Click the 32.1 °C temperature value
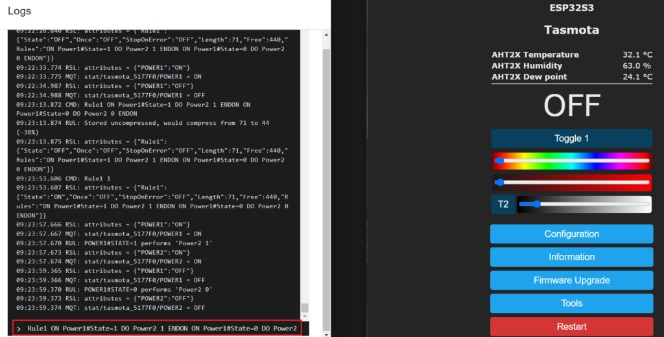Screen dimensions: 664x337 pyautogui.click(x=637, y=54)
